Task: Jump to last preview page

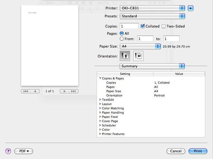Action: (74, 91)
